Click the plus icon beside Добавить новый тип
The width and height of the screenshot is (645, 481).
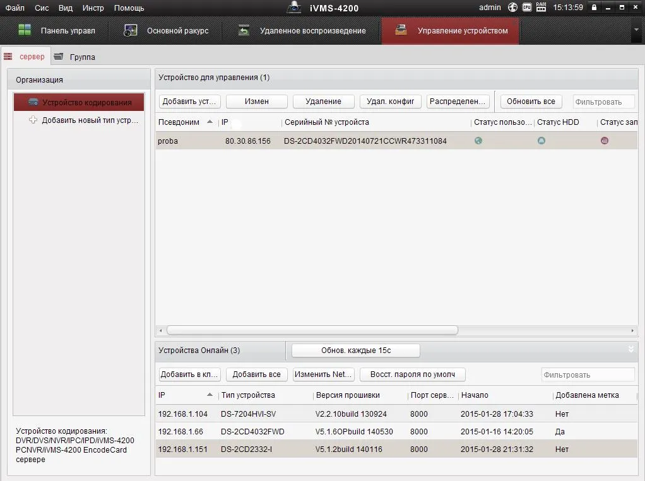tap(33, 120)
